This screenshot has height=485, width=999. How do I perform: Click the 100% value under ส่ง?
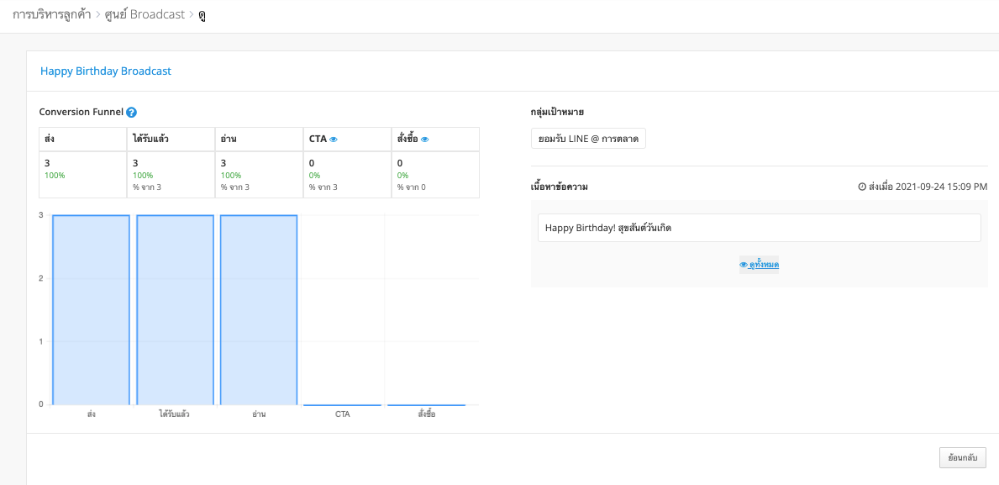click(x=55, y=176)
